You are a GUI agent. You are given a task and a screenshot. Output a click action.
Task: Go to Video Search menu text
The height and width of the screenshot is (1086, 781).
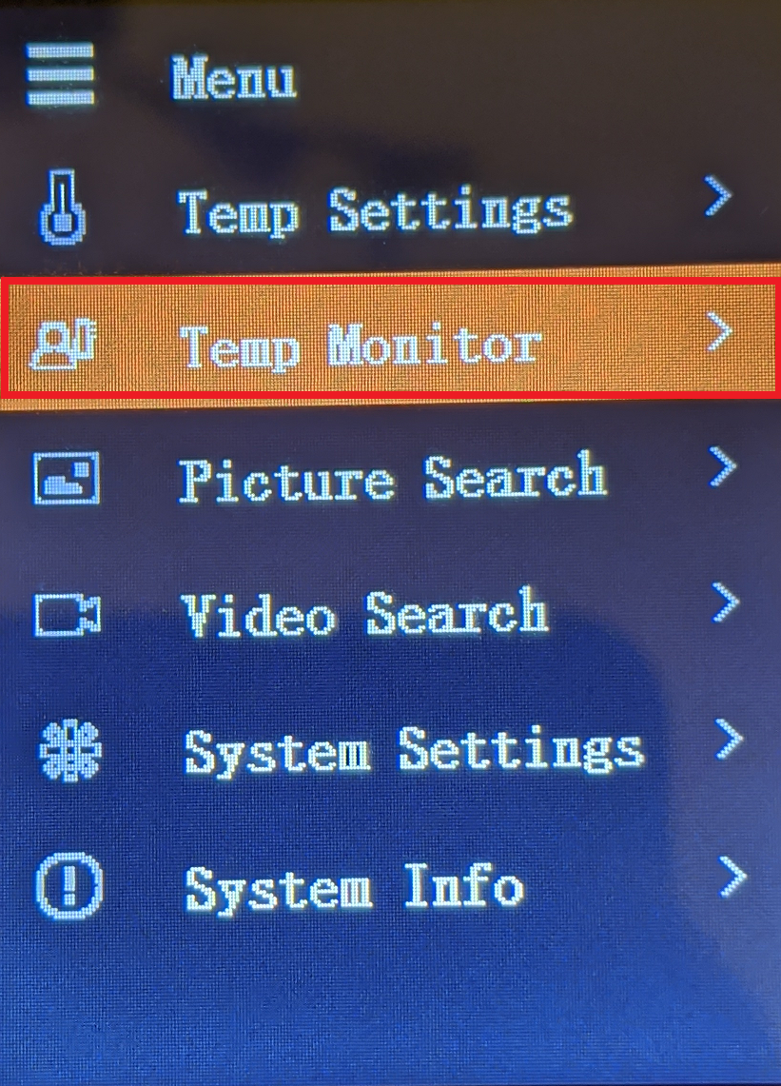click(365, 612)
